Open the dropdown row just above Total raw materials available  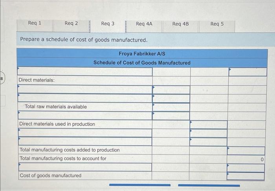85,98
